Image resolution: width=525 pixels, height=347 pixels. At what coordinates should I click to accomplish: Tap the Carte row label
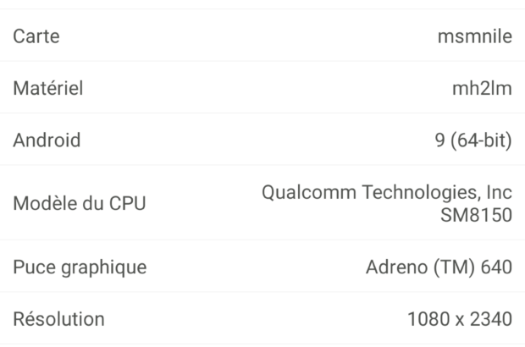click(x=36, y=36)
